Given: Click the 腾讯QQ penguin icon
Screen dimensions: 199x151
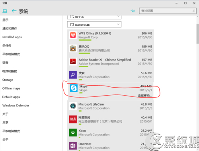Looking at the screenshot, I should pyautogui.click(x=73, y=48).
